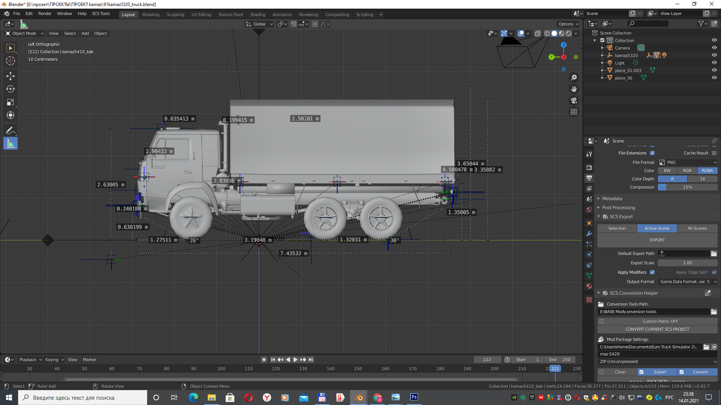721x405 pixels.
Task: Click the new collection icon in outliner
Action: click(x=714, y=24)
